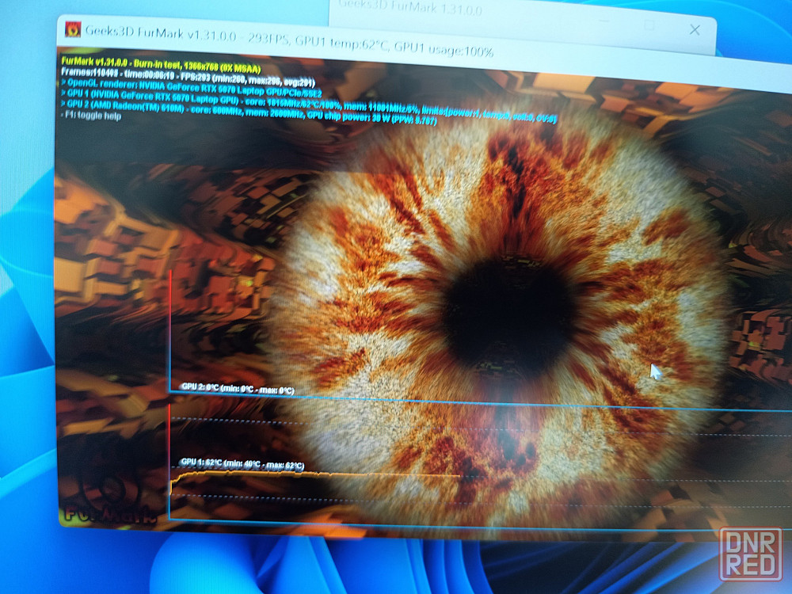
Task: Close the FurMark window with the X button
Action: pos(695,30)
